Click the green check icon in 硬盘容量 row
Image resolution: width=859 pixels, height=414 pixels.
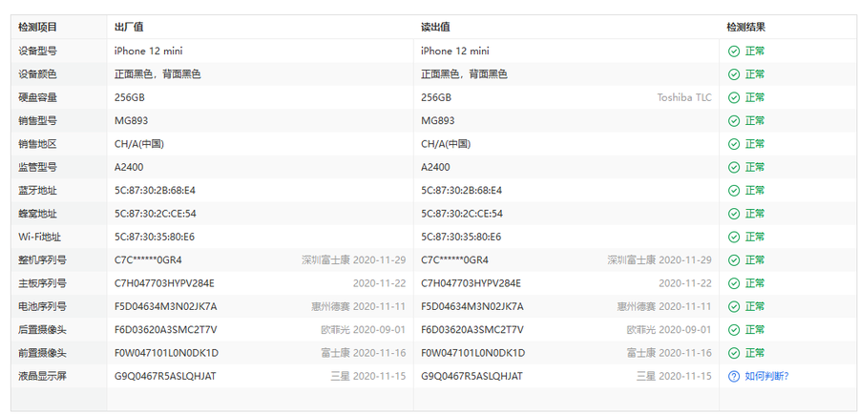(734, 97)
